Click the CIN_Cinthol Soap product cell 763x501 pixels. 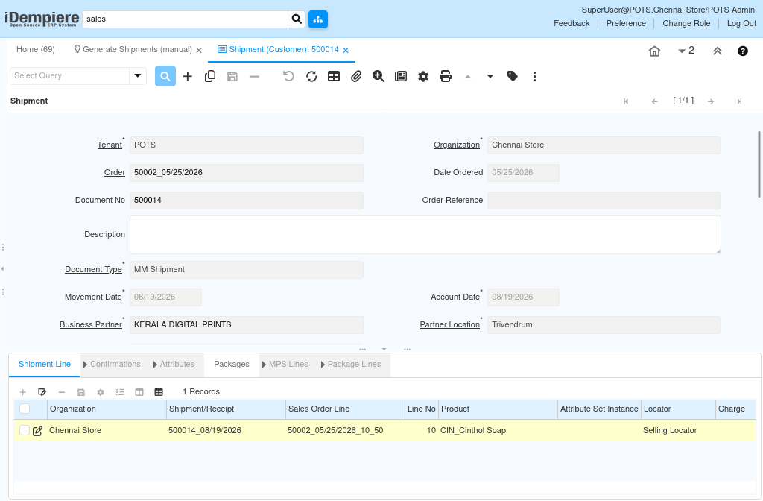point(498,430)
